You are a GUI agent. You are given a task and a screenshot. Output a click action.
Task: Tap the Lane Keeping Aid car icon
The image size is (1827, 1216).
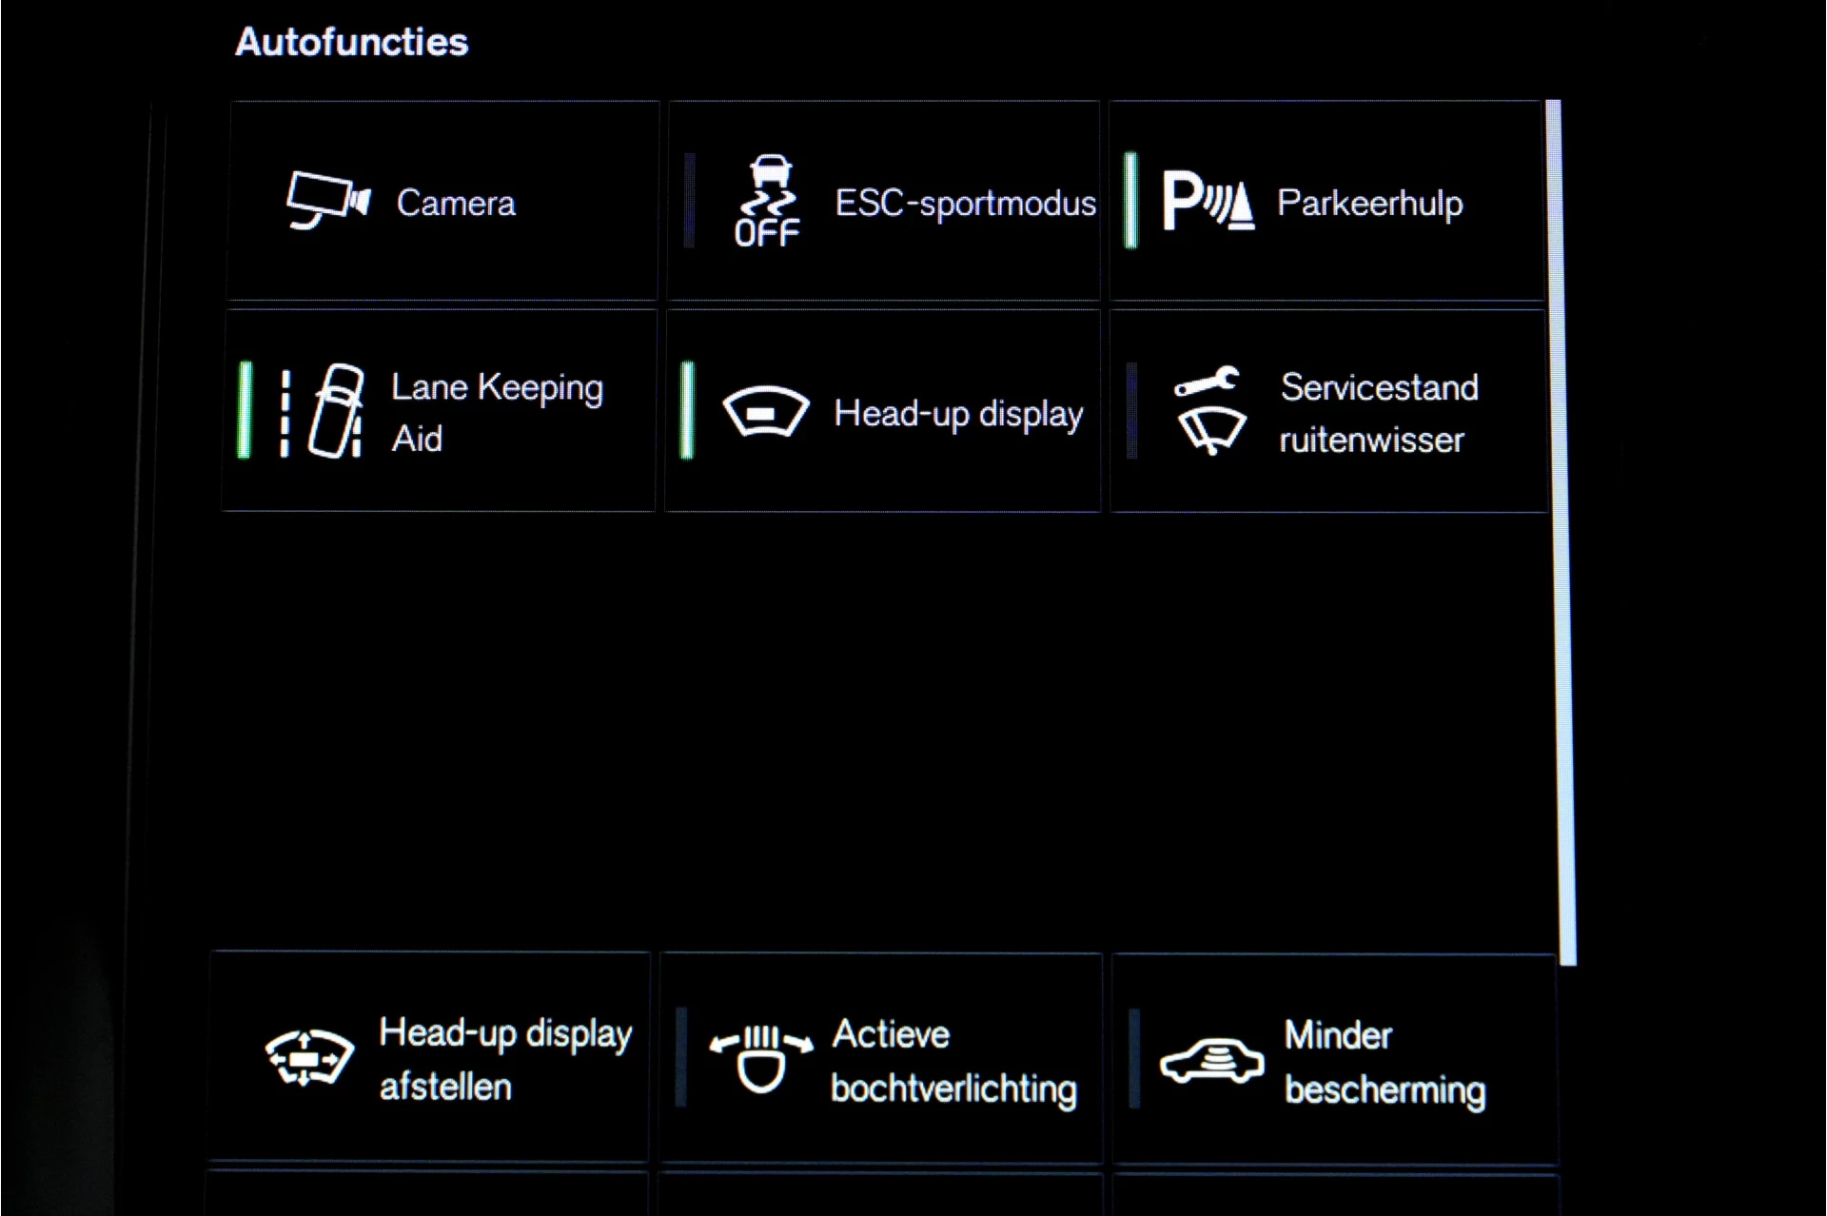pyautogui.click(x=324, y=411)
